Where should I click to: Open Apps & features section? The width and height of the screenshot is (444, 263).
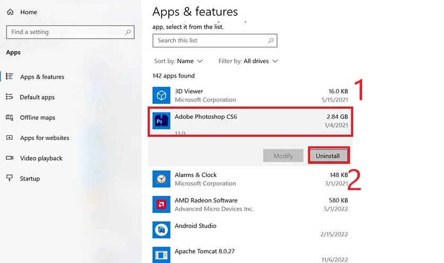(x=42, y=77)
